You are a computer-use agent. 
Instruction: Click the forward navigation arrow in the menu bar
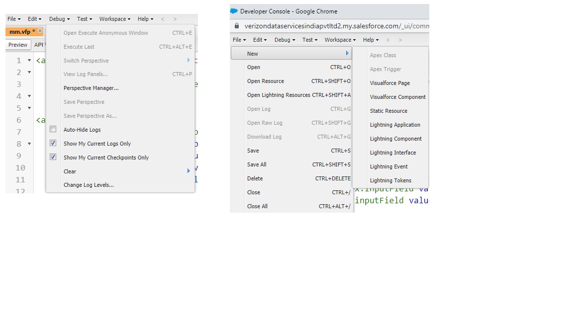pyautogui.click(x=175, y=19)
